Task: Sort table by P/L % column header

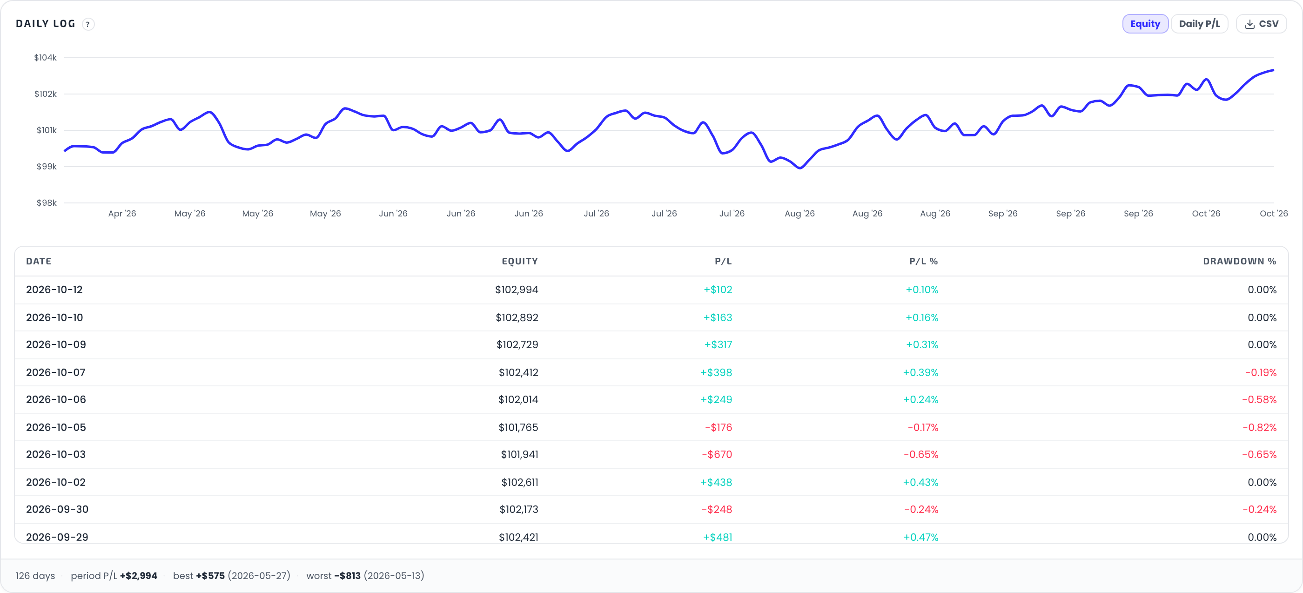Action: pyautogui.click(x=924, y=261)
